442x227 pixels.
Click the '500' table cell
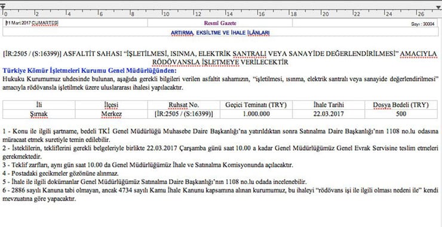pos(401,114)
